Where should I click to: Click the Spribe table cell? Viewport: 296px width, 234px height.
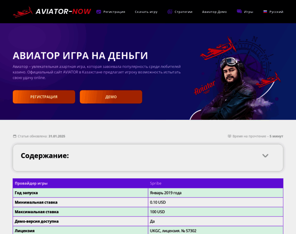pos(216,183)
